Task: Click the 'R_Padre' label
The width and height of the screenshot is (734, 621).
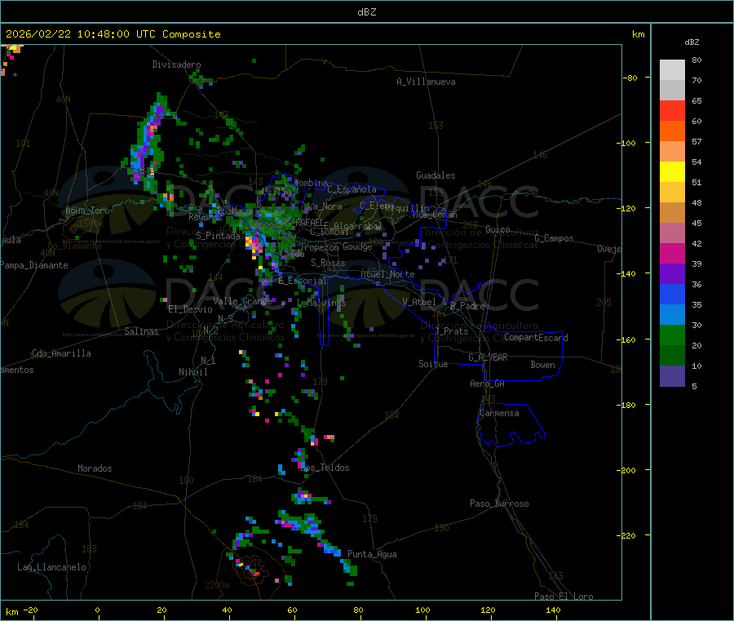Action: tap(467, 306)
